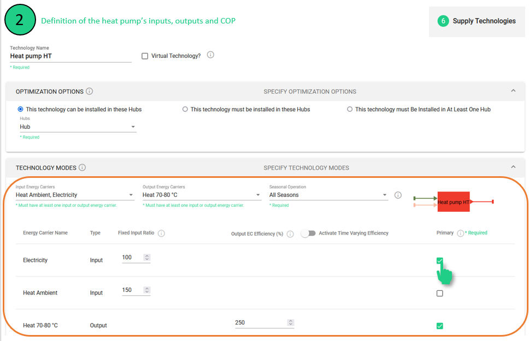Image resolution: width=529 pixels, height=341 pixels.
Task: Click info icon beside Technology Modes
Action: (x=82, y=167)
